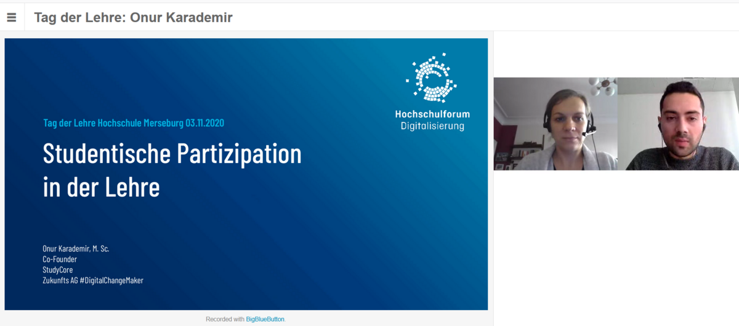Select the woman's webcam video
This screenshot has height=326, width=739.
click(x=555, y=124)
